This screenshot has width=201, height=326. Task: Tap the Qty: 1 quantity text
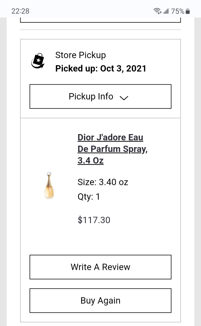89,197
